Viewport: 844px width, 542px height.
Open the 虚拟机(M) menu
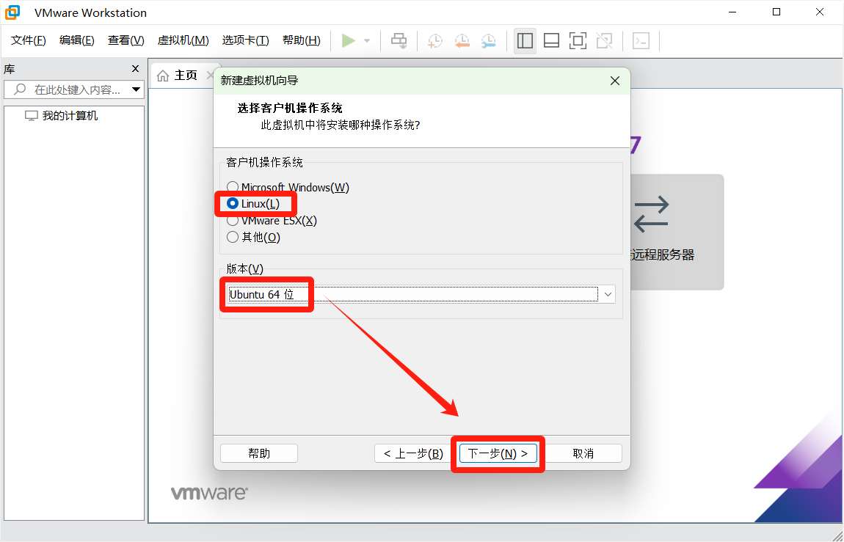click(183, 40)
